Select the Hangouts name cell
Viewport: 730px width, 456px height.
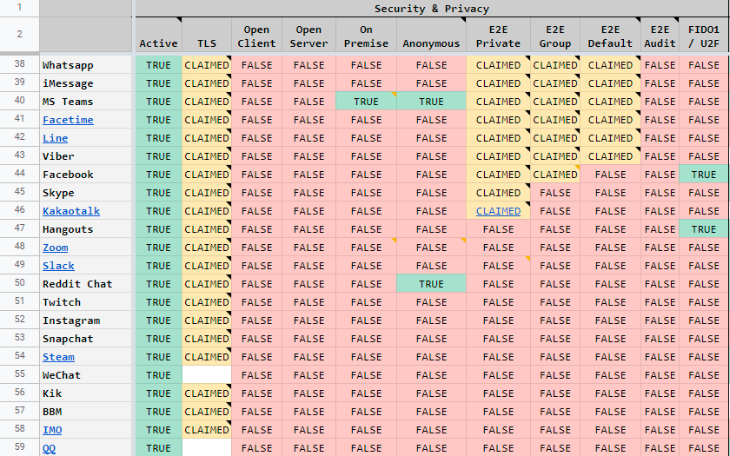[x=86, y=229]
